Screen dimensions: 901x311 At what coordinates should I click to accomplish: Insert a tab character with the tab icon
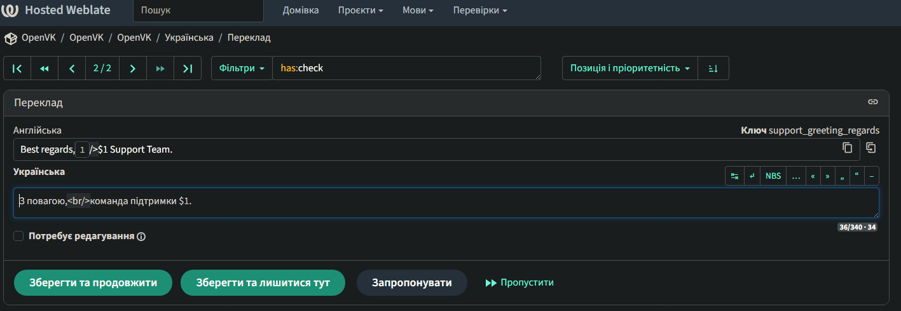pyautogui.click(x=734, y=176)
